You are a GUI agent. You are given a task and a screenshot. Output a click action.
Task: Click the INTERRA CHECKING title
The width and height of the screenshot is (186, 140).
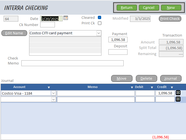click(x=26, y=8)
